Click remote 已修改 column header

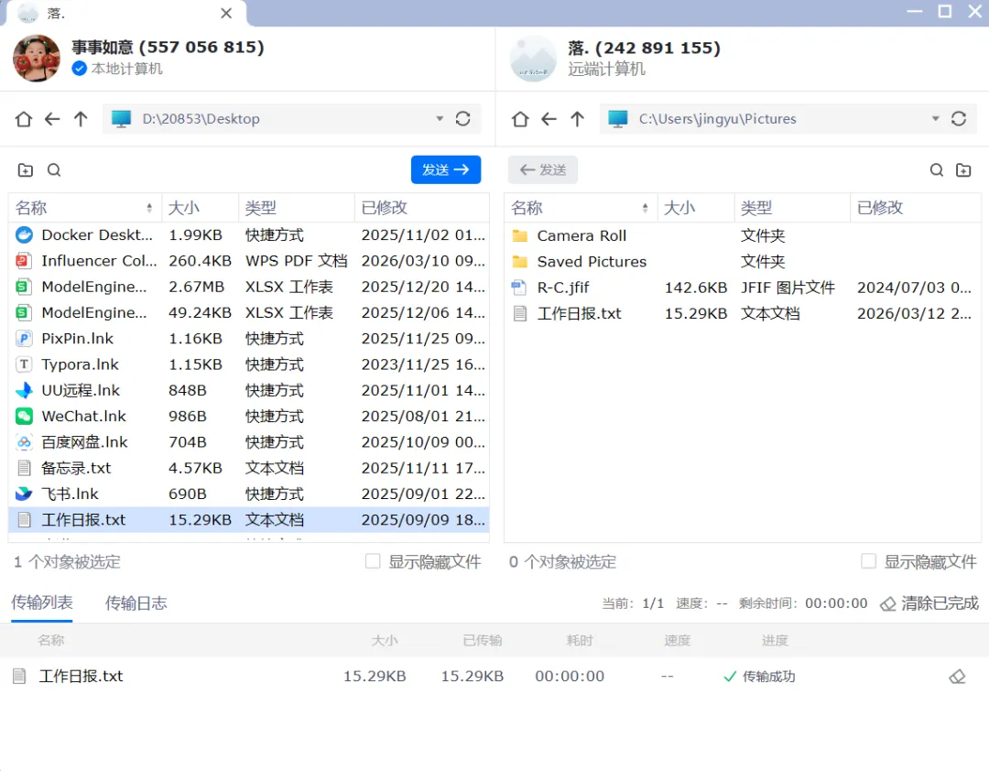point(915,208)
